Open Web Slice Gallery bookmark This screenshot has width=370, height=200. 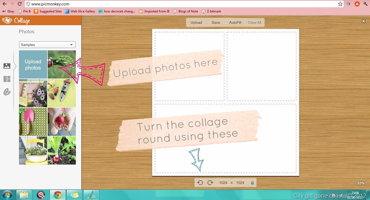click(x=80, y=11)
